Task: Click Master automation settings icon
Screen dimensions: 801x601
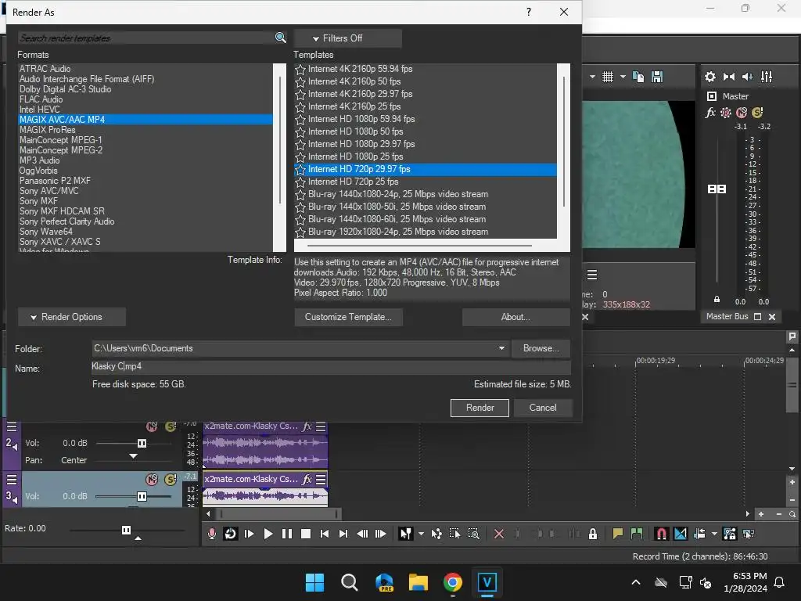Action: (x=726, y=113)
